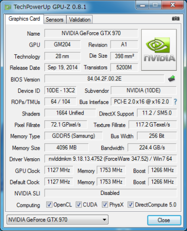Click the 'Computing' label
The image size is (187, 231).
click(28, 205)
